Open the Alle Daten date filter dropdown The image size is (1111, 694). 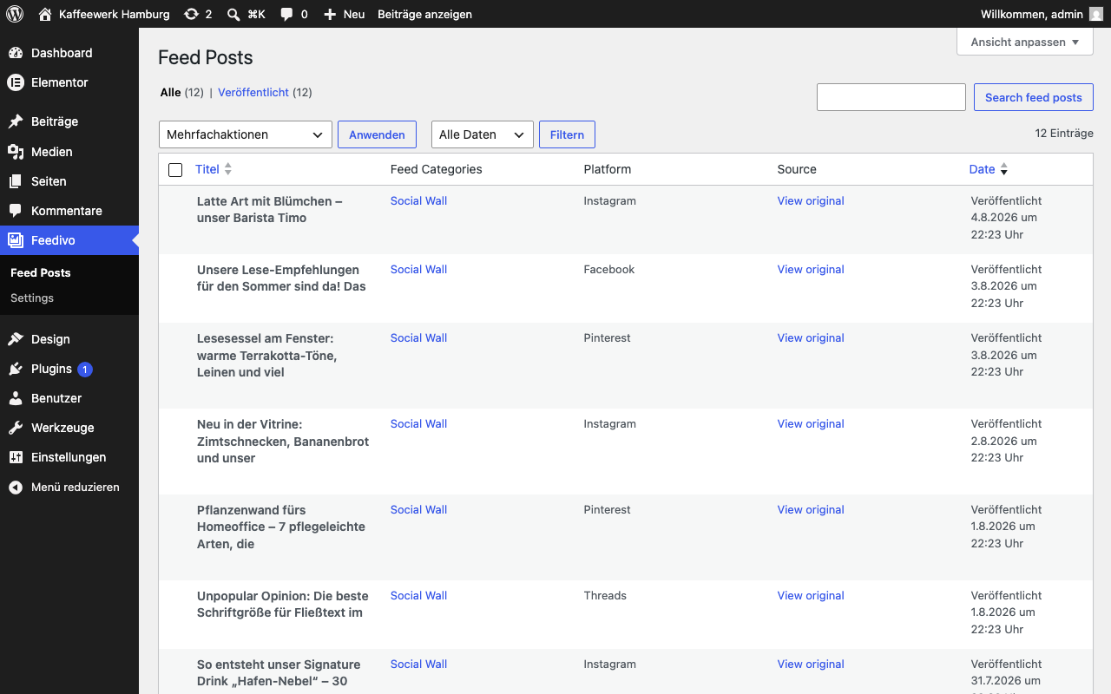click(x=483, y=134)
